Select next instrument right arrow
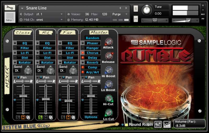This screenshot has height=133, width=209. [x=126, y=8]
